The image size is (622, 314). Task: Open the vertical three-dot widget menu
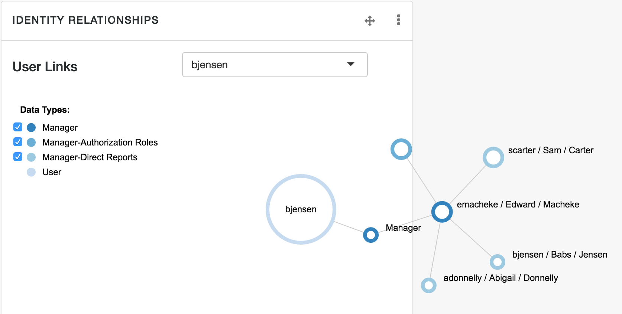click(x=399, y=20)
